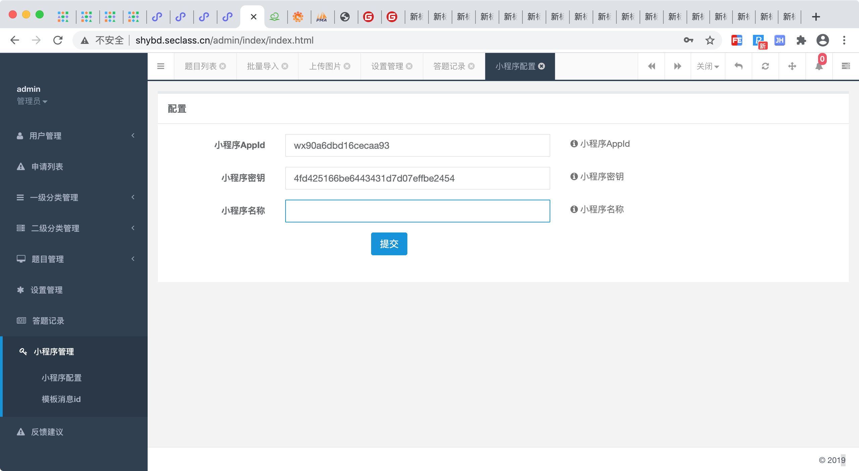
Task: Close the 题目列表 tab
Action: tap(223, 66)
